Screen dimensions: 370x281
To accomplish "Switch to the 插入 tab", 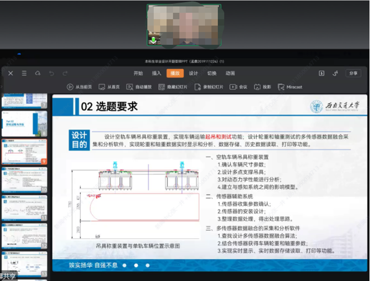I will [x=156, y=73].
